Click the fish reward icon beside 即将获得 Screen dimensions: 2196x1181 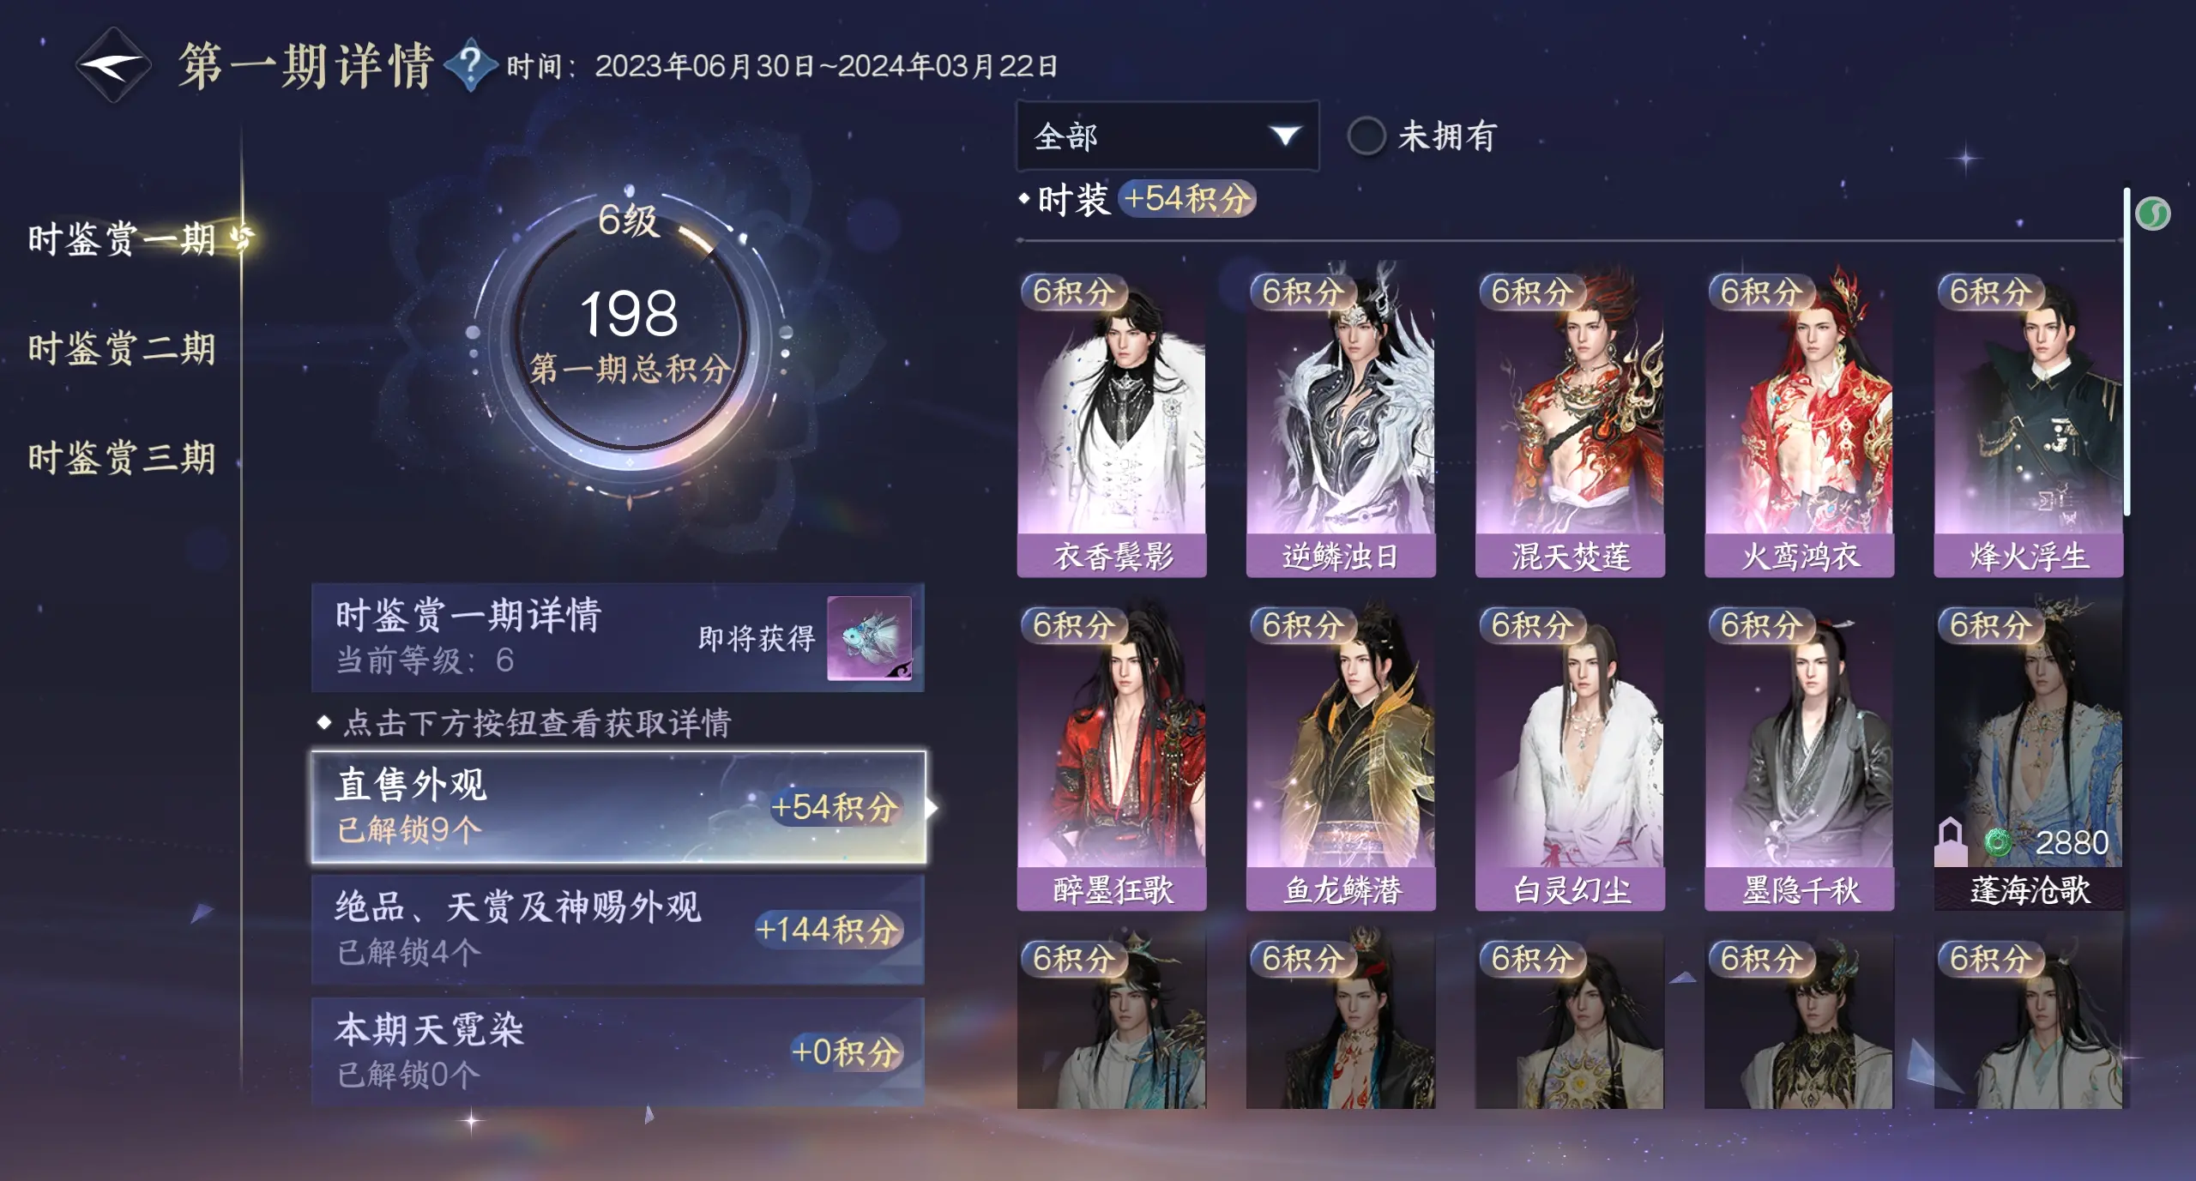[x=869, y=638]
